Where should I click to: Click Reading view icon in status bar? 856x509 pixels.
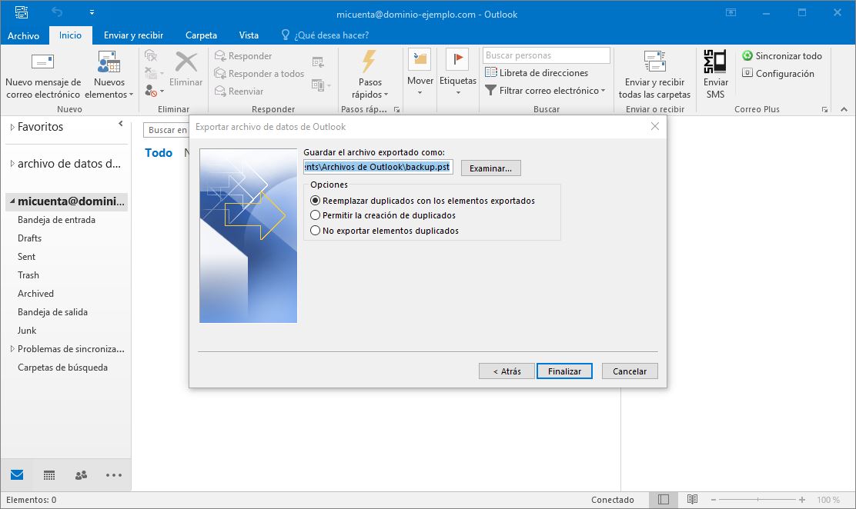point(692,500)
